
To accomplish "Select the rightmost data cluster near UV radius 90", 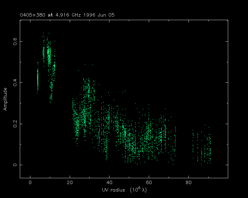I will (209, 148).
